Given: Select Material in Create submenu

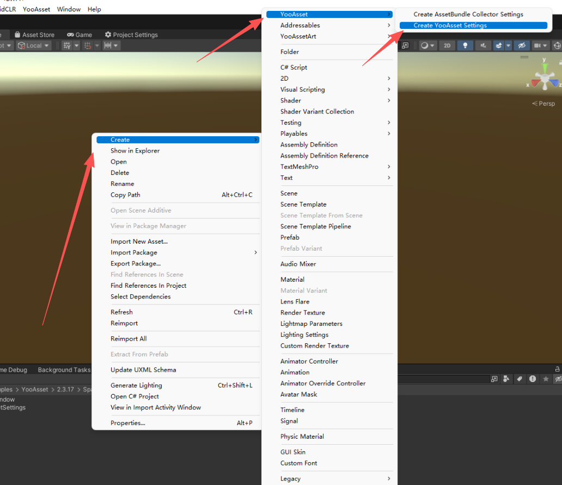Looking at the screenshot, I should [x=329, y=280].
